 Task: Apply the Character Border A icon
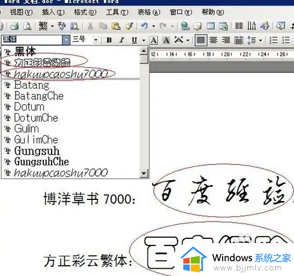[154, 40]
